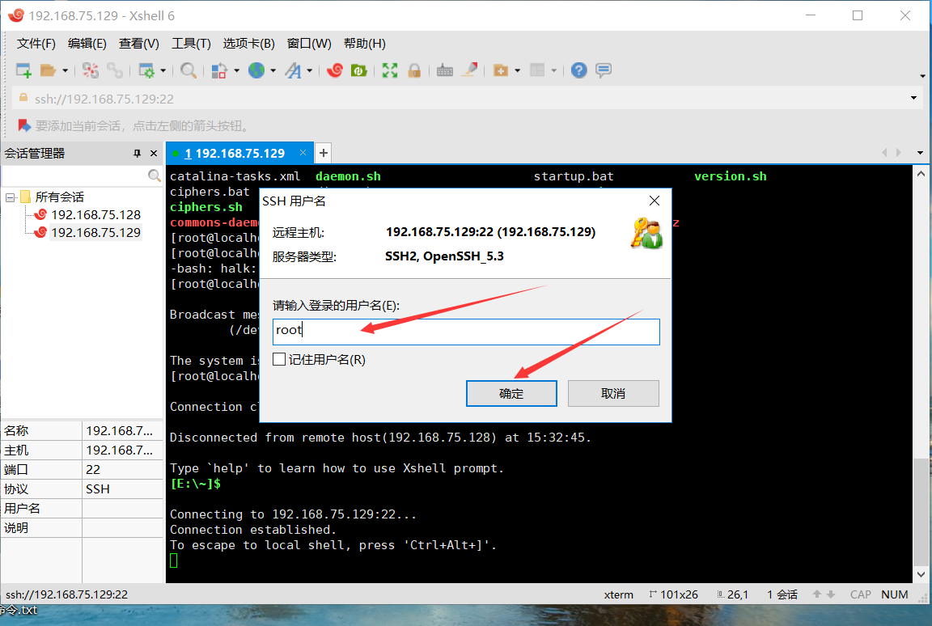Click the 确定 button
The width and height of the screenshot is (932, 626).
point(511,393)
